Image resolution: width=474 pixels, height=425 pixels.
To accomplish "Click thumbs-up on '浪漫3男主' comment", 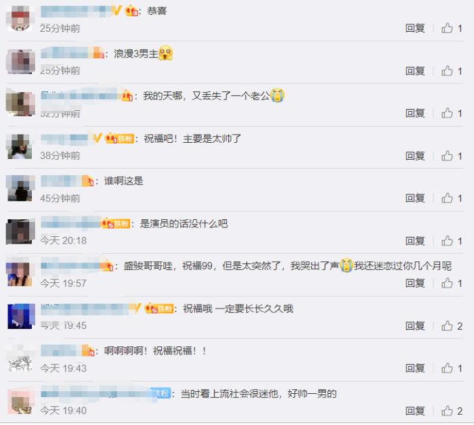I will [x=447, y=70].
